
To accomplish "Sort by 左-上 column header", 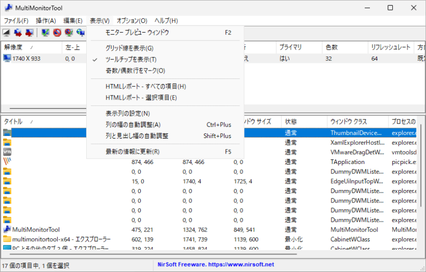I will pyautogui.click(x=74, y=47).
